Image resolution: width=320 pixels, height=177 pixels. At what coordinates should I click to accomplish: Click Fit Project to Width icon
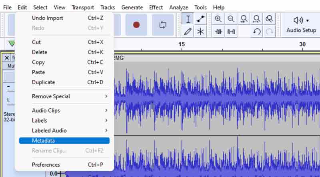[256, 19]
